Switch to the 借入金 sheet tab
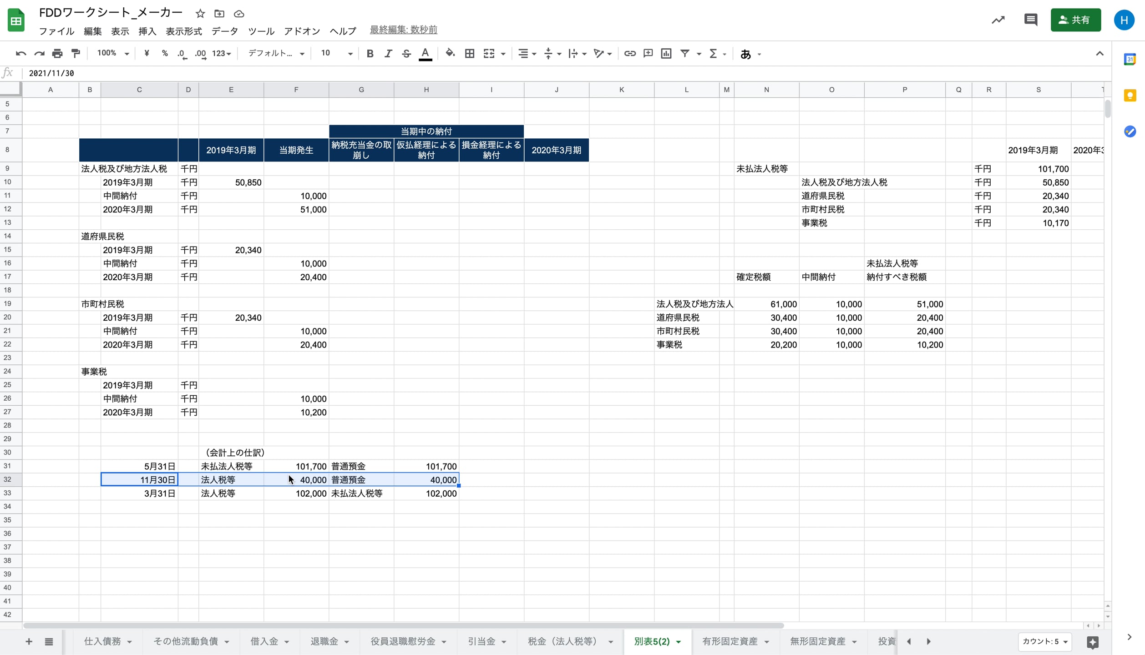This screenshot has width=1145, height=655. tap(264, 641)
